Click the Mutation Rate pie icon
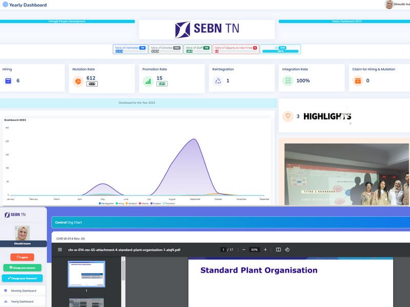This screenshot has width=410, height=307. 78,81
